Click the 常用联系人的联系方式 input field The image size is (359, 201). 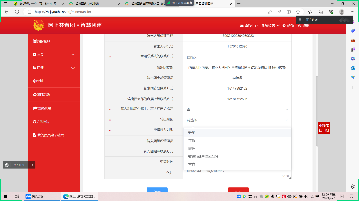click(237, 57)
